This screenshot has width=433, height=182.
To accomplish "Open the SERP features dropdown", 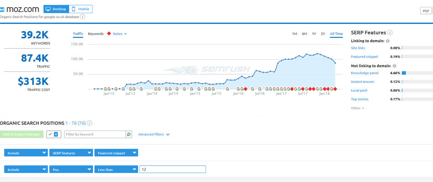I will coord(71,153).
